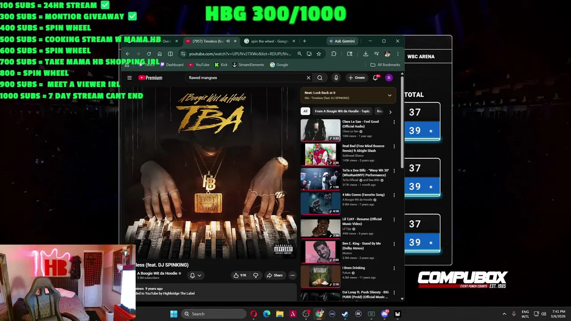This screenshot has height=321, width=571.
Task: Open Chrome home page button
Action: (x=160, y=54)
